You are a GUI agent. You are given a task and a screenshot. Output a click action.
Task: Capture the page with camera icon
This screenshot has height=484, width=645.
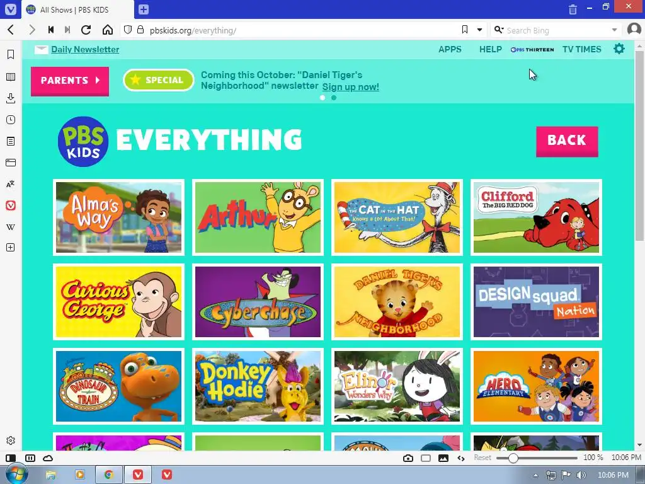(408, 458)
